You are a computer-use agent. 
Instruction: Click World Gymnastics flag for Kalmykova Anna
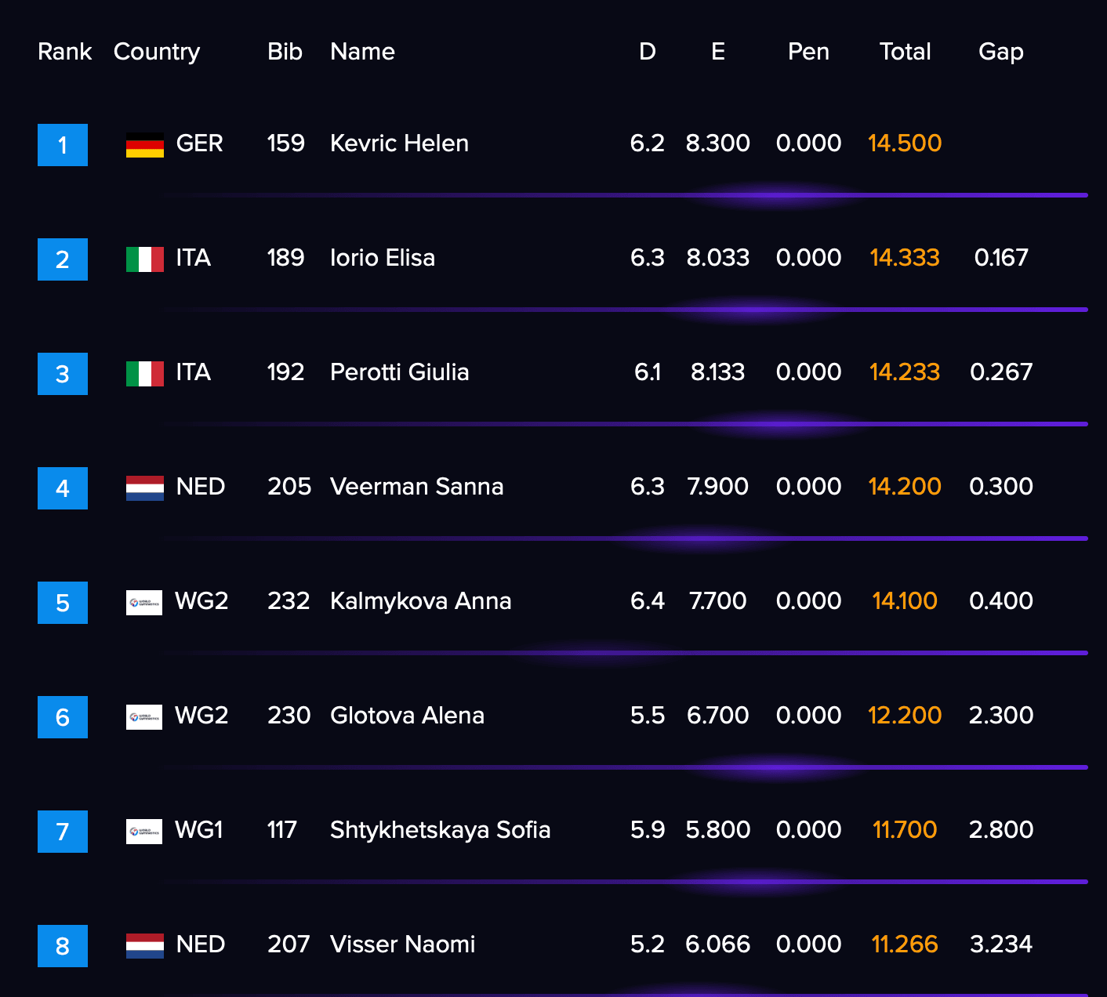coord(144,603)
